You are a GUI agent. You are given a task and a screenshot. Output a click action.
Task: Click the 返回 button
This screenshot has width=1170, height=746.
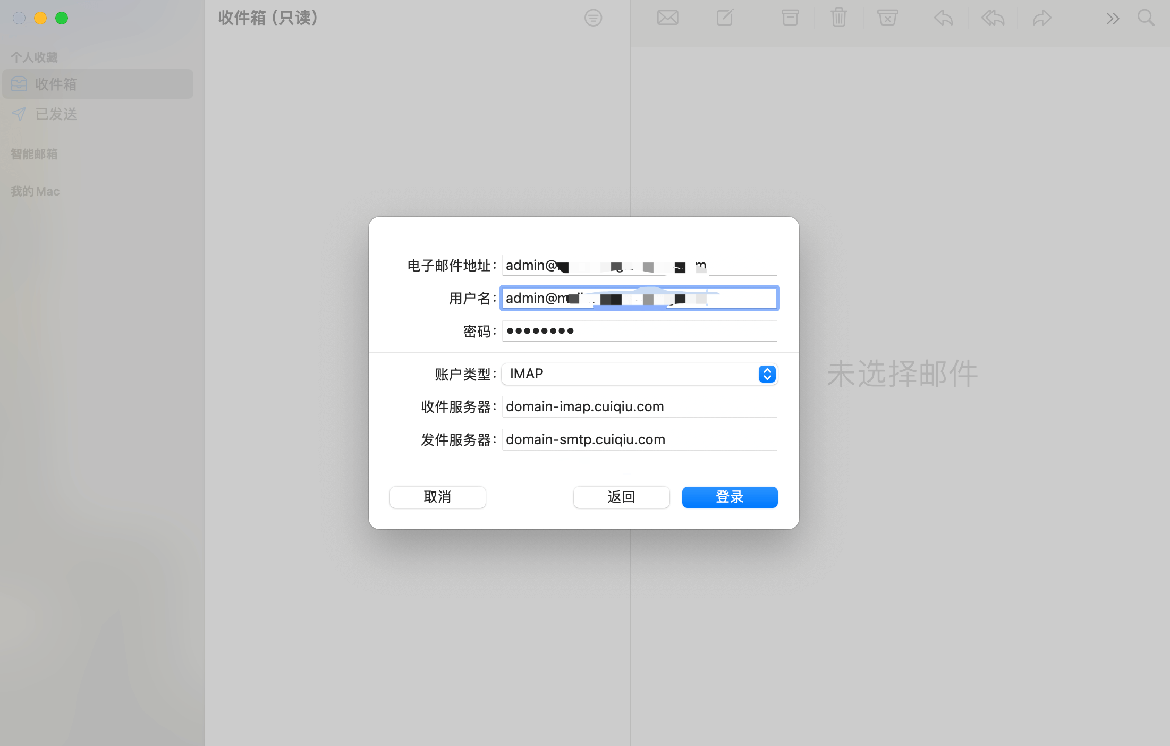coord(621,497)
